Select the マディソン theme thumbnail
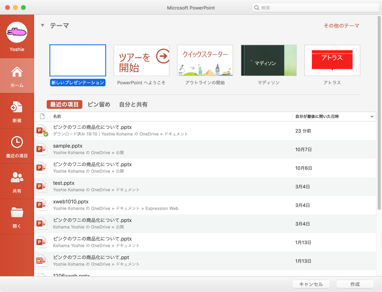This screenshot has width=382, height=292. [269, 60]
